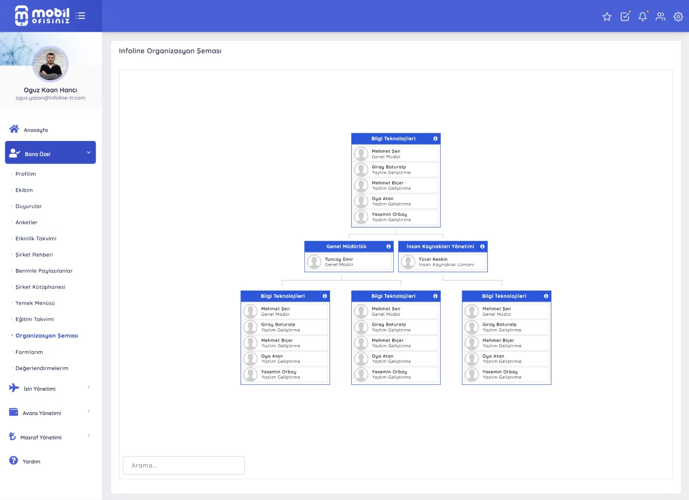Select Mehmet Biçer in top card
Viewport: 689px width, 500px height.
(x=396, y=186)
